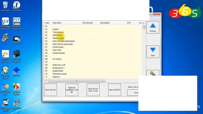Click the horizontal scrollbar thumb under list

pyautogui.click(x=77, y=80)
